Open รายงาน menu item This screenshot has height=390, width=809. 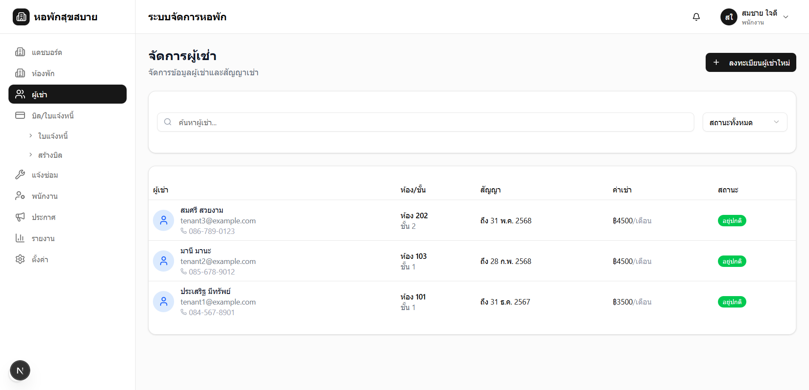pyautogui.click(x=67, y=238)
